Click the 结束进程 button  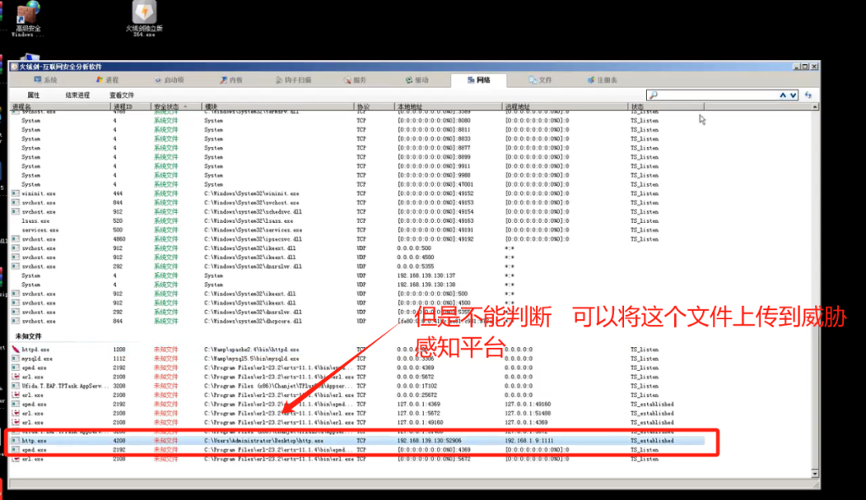[77, 95]
